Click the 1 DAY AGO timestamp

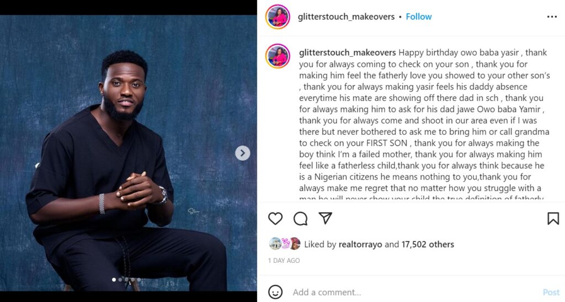click(284, 261)
